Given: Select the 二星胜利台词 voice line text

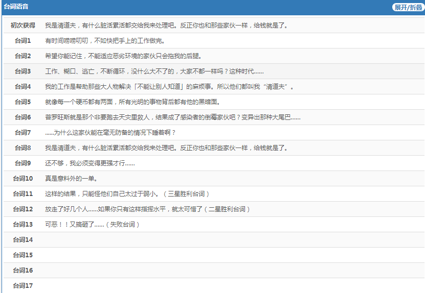Looking at the screenshot, I should pos(147,209).
